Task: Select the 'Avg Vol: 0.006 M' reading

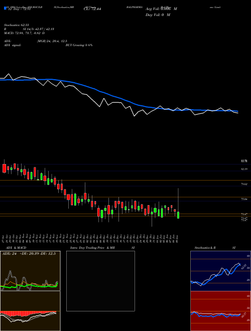Action: [x=161, y=9]
